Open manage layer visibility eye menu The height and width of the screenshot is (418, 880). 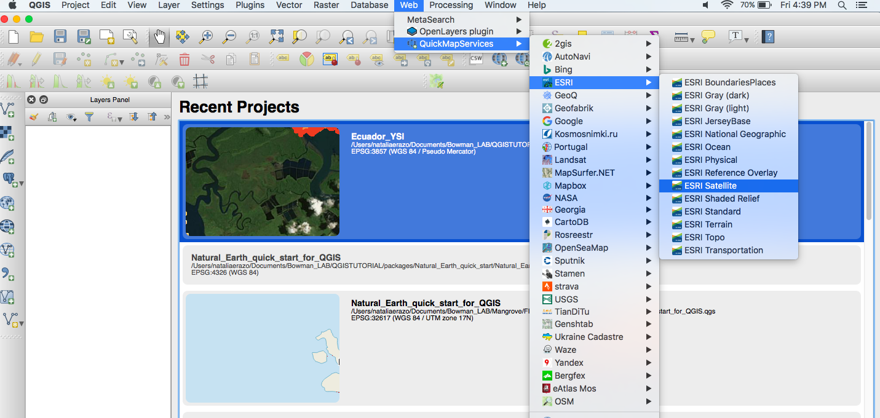pos(72,117)
